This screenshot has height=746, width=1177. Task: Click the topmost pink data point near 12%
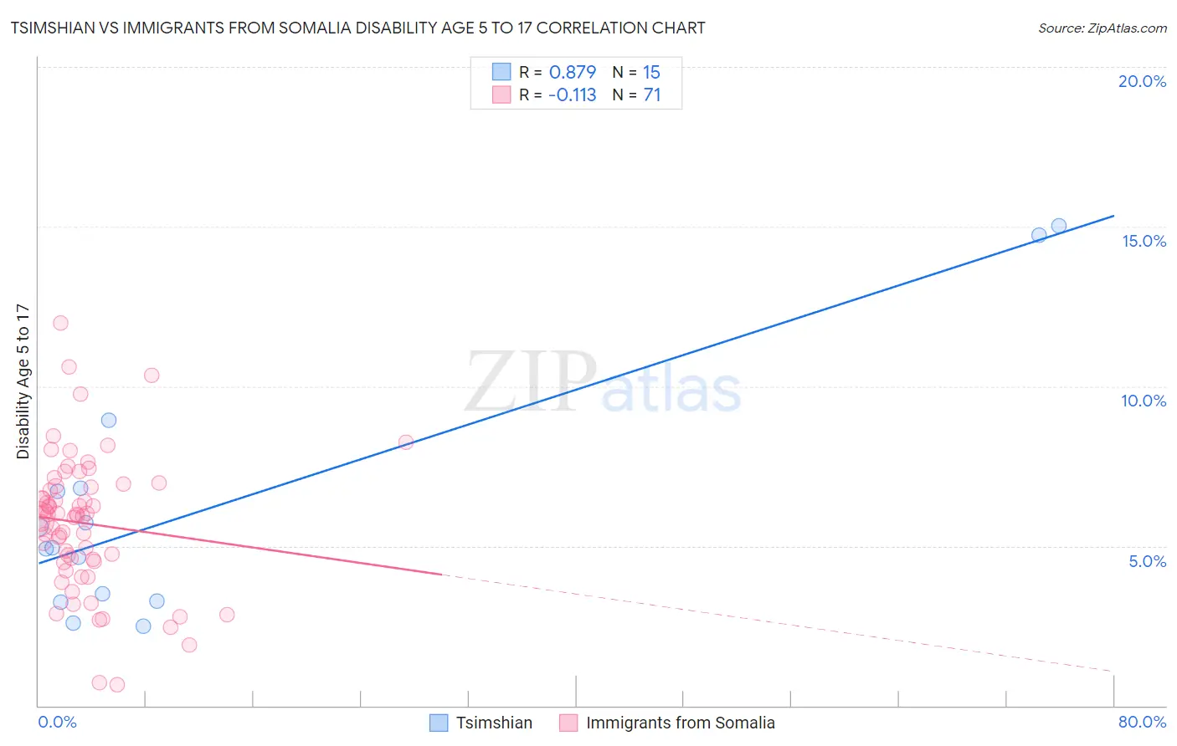60,323
